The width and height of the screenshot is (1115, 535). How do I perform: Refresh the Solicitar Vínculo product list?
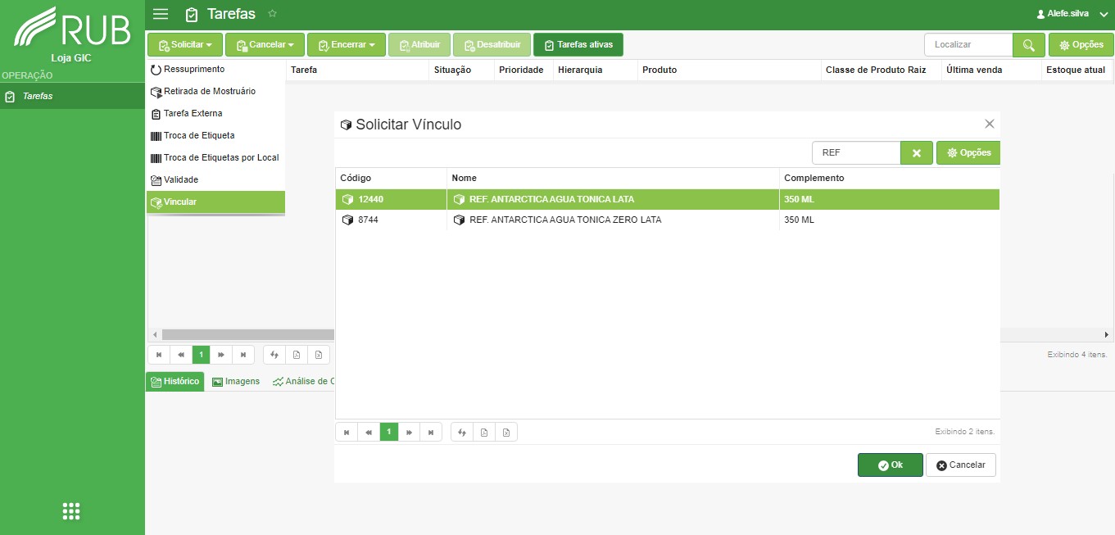[x=462, y=432]
